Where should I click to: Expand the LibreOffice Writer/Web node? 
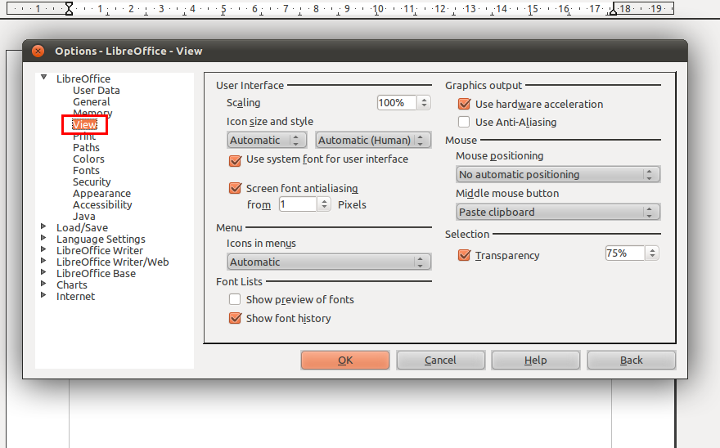coord(43,261)
